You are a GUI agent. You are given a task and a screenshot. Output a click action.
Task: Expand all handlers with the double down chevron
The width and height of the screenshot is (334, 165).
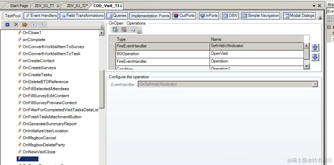tap(34, 24)
